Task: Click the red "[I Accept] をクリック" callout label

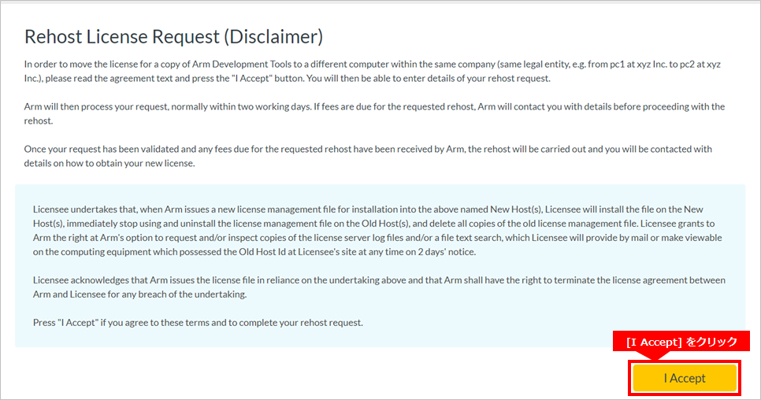Action: (681, 341)
